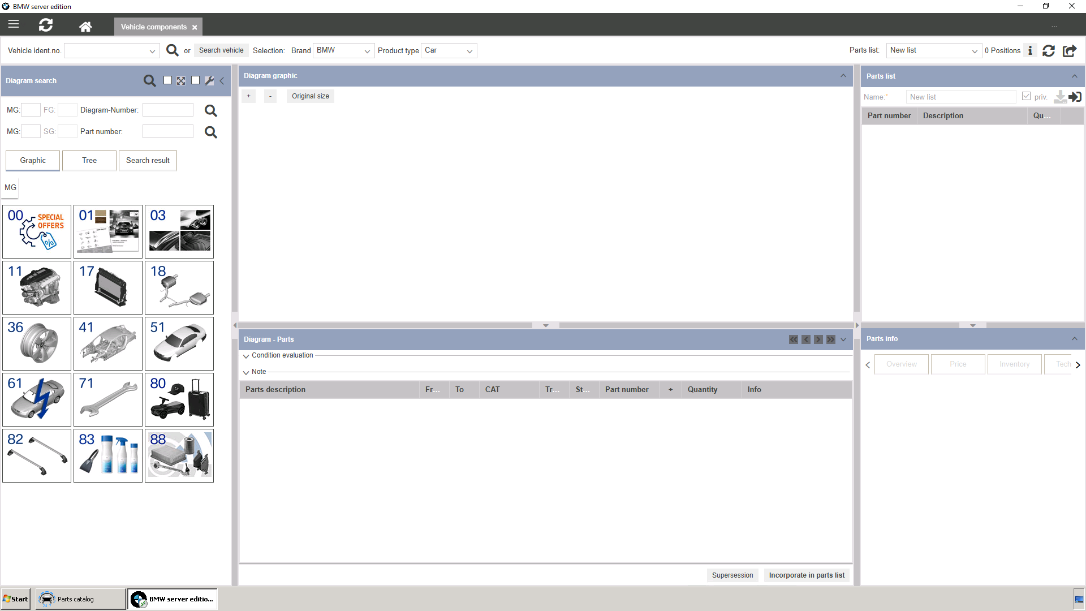The width and height of the screenshot is (1086, 611).
Task: Open main group 00 Special Offers
Action: [37, 231]
